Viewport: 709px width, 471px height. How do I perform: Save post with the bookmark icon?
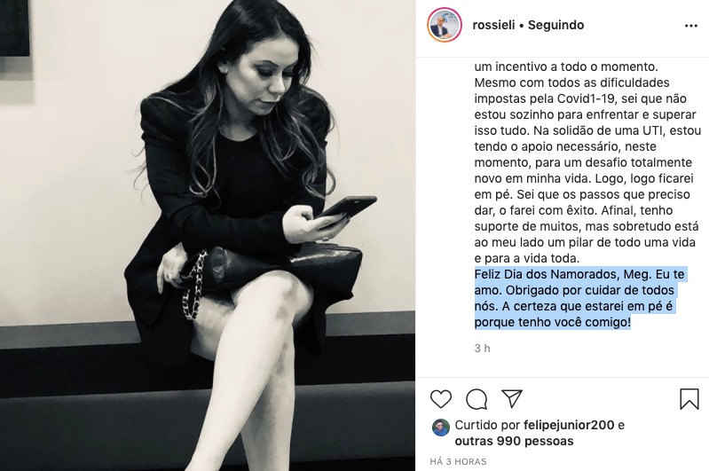689,399
